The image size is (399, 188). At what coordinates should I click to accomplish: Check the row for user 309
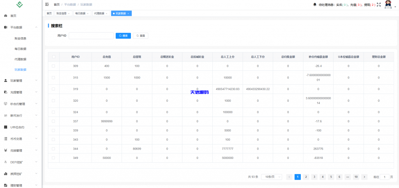pyautogui.click(x=53, y=66)
